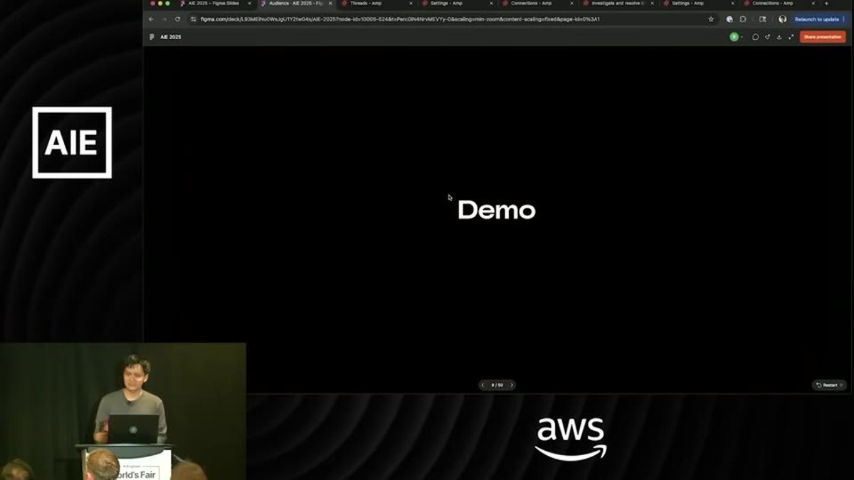Click the download icon in Figma toolbar
The image size is (854, 480).
779,37
